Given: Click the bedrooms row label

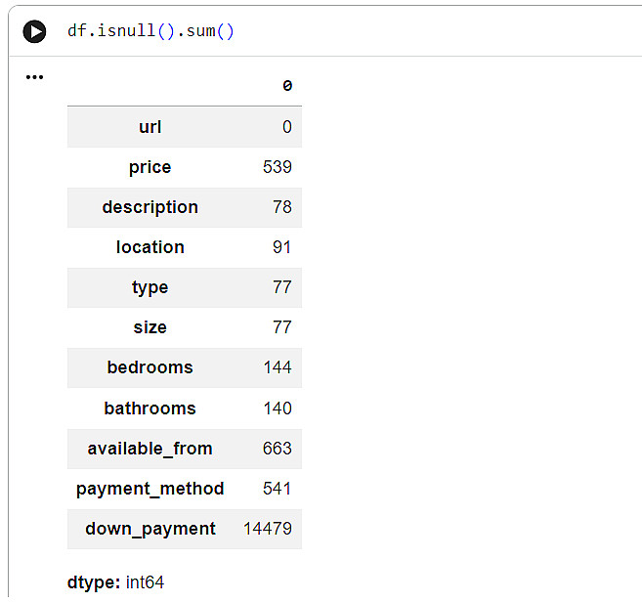Looking at the screenshot, I should 150,367.
